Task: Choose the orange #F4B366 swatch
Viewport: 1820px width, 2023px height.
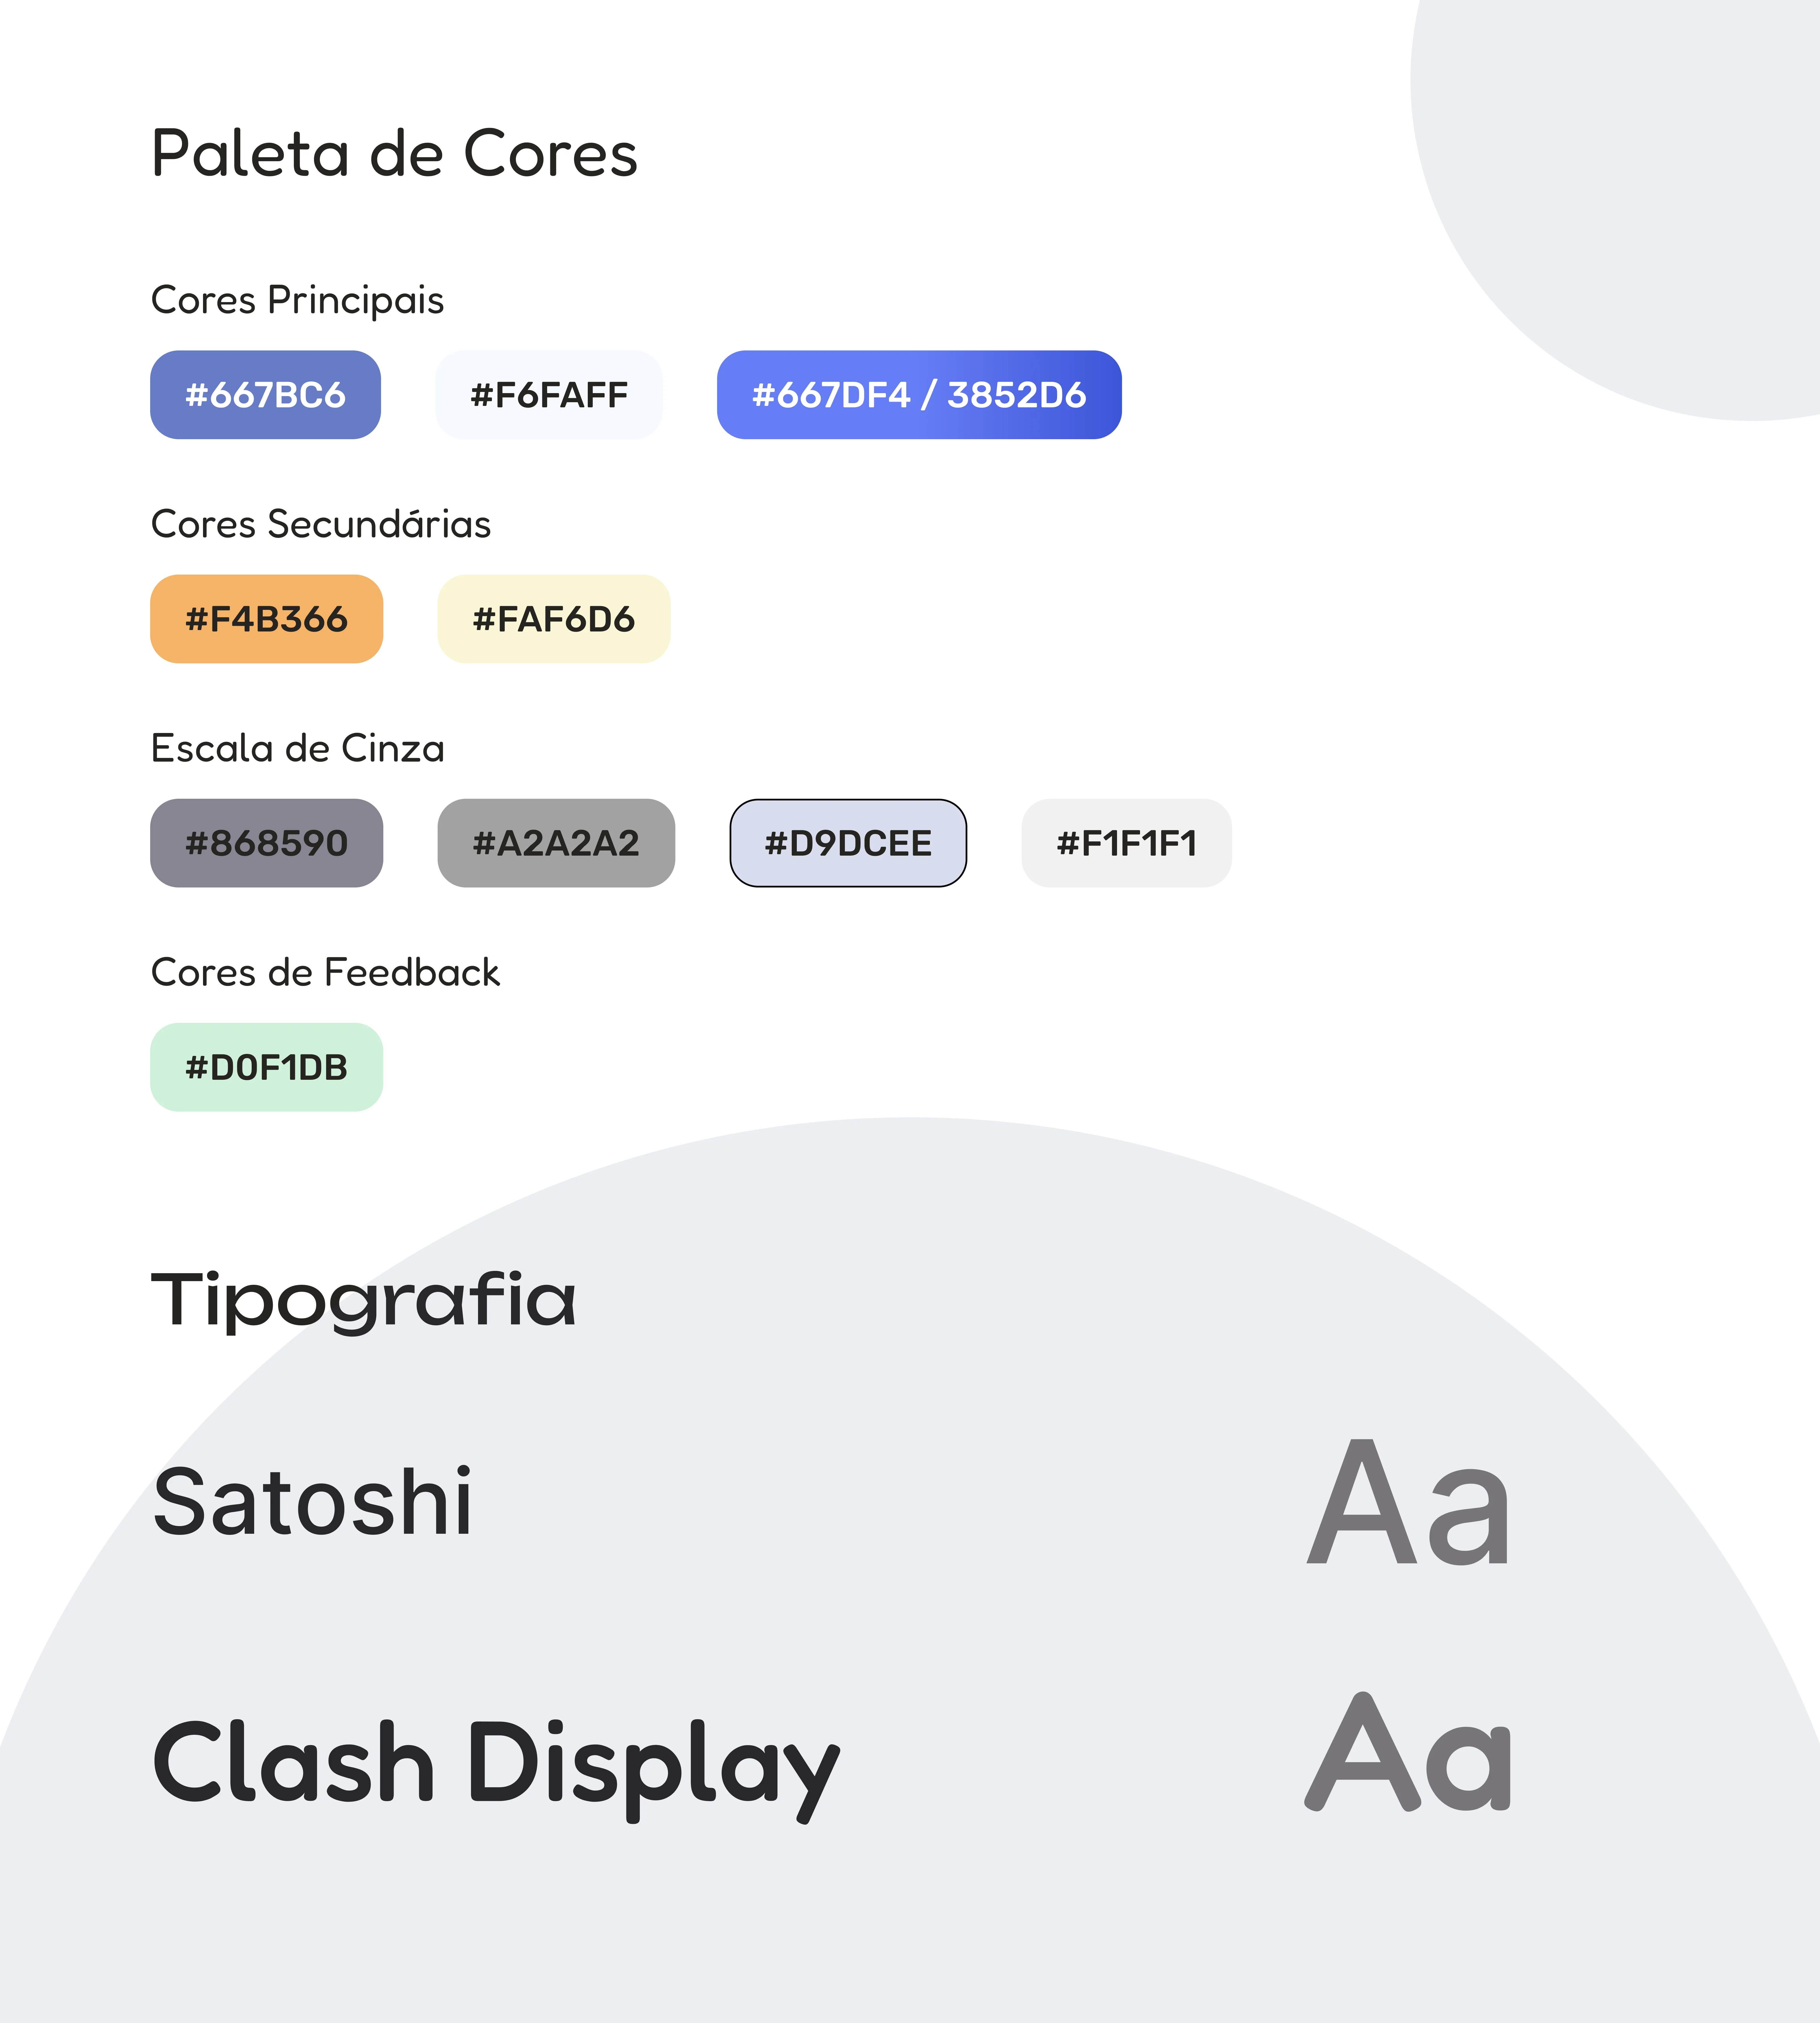Action: pos(266,619)
